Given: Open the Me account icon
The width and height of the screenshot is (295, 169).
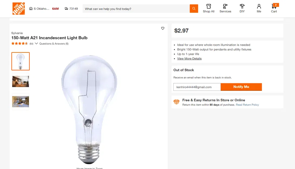Looking at the screenshot, I should (259, 8).
